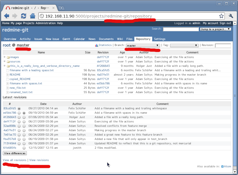Screen dimensions: 238x175
Task: Close the redmine-git browser tab
Action: pos(53,8)
